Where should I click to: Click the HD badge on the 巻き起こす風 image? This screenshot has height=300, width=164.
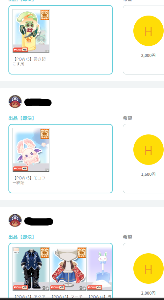pos(47,51)
